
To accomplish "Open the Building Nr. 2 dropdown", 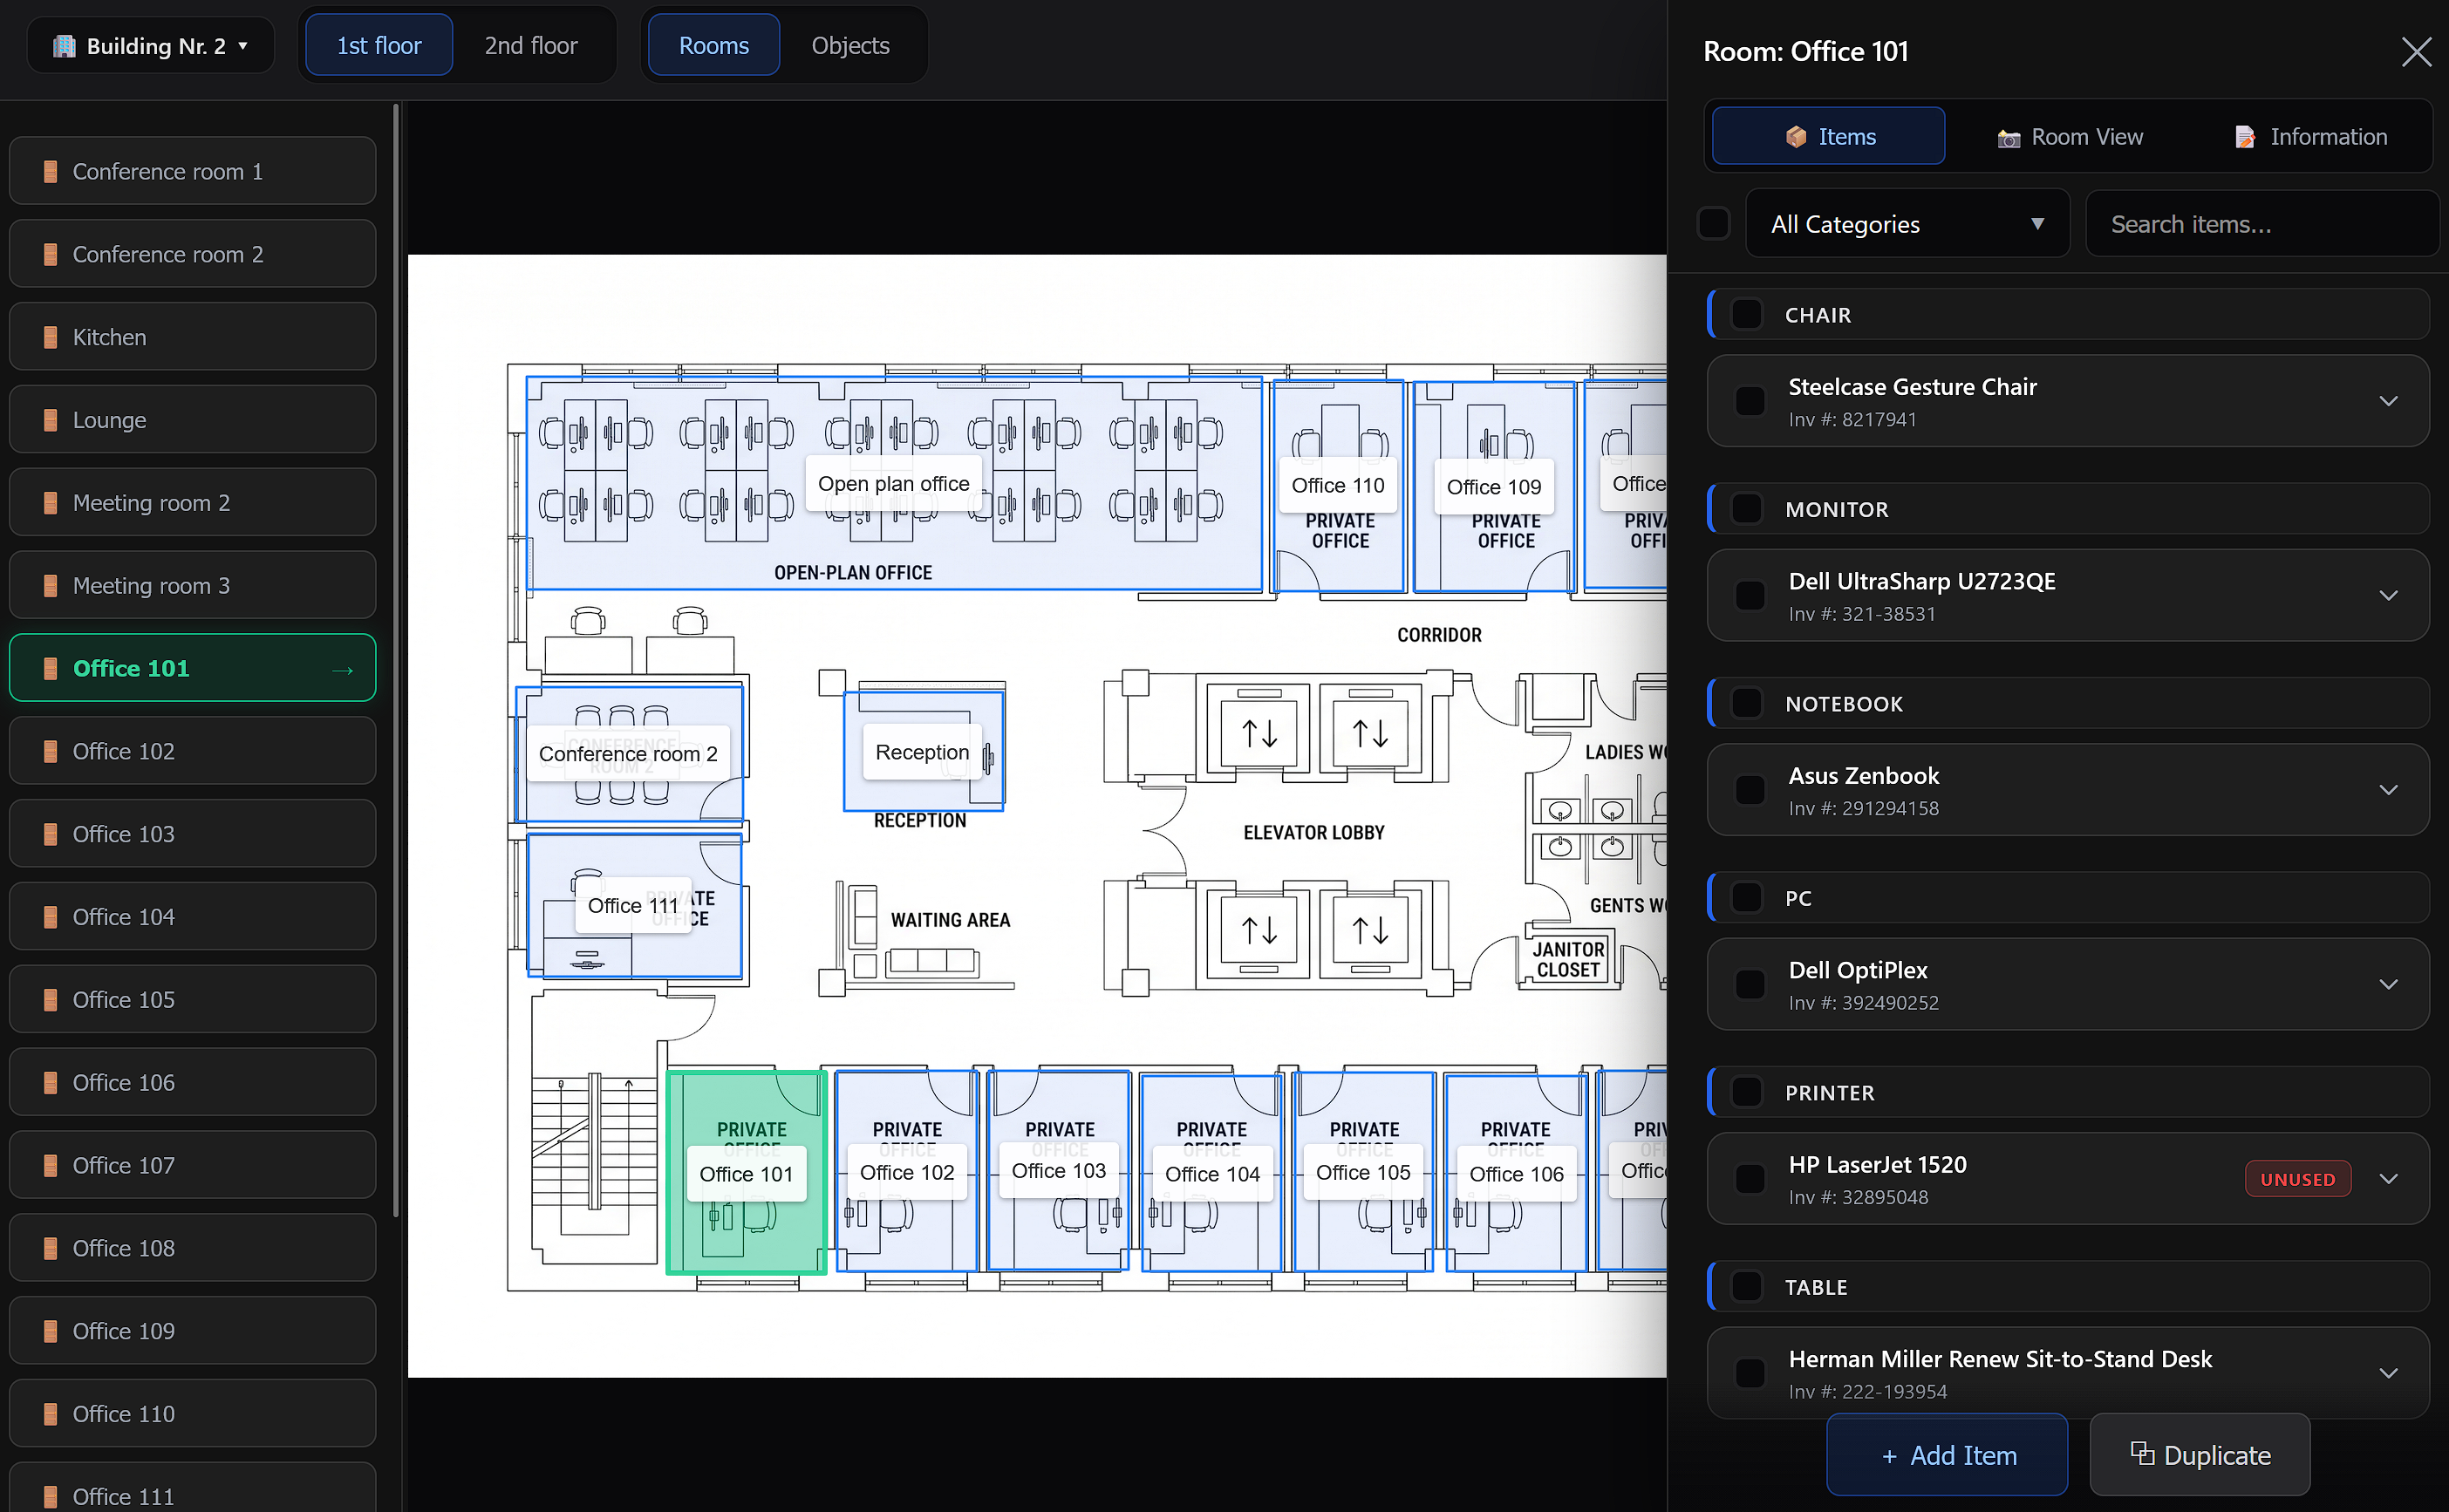I will coord(150,46).
